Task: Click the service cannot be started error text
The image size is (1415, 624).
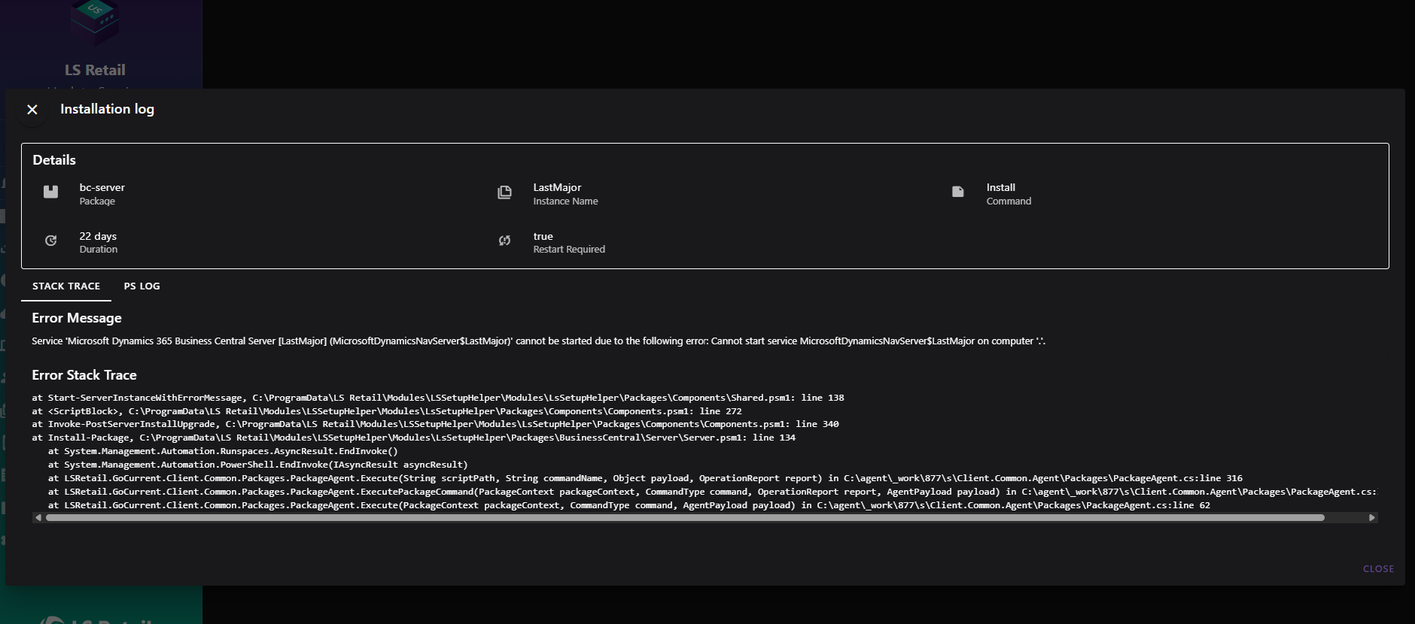Action: [538, 341]
